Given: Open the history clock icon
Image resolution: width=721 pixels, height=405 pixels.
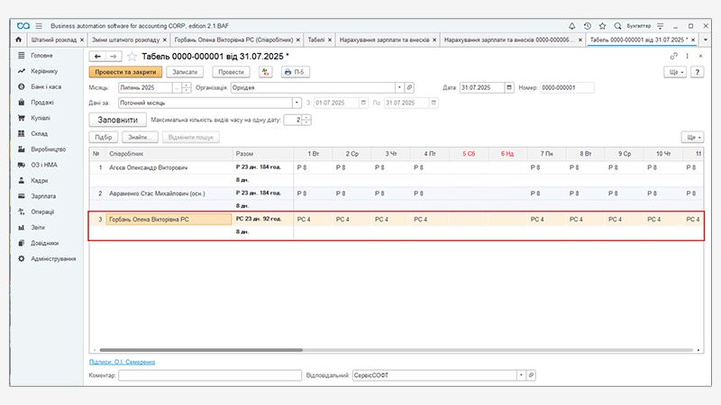Looking at the screenshot, I should (588, 26).
